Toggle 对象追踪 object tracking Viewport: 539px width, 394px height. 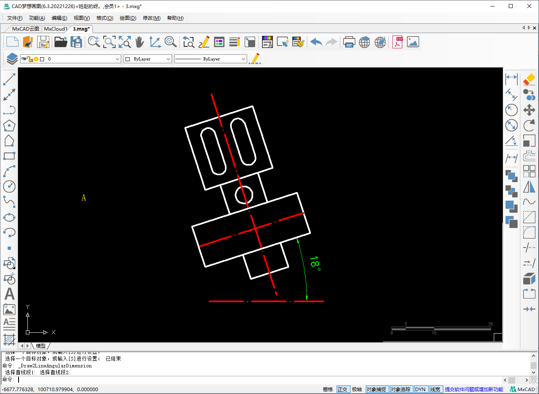tap(401, 390)
